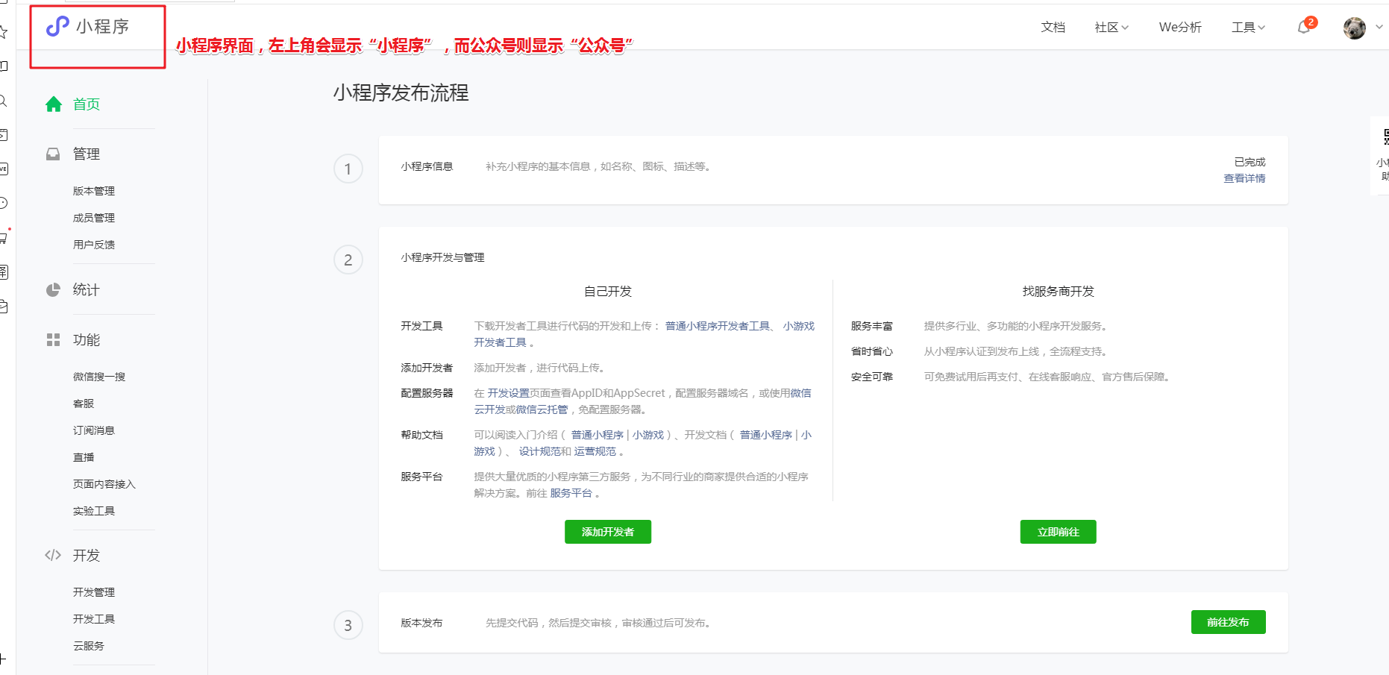The height and width of the screenshot is (675, 1389).
Task: Click the 管理 section heading
Action: pos(87,154)
